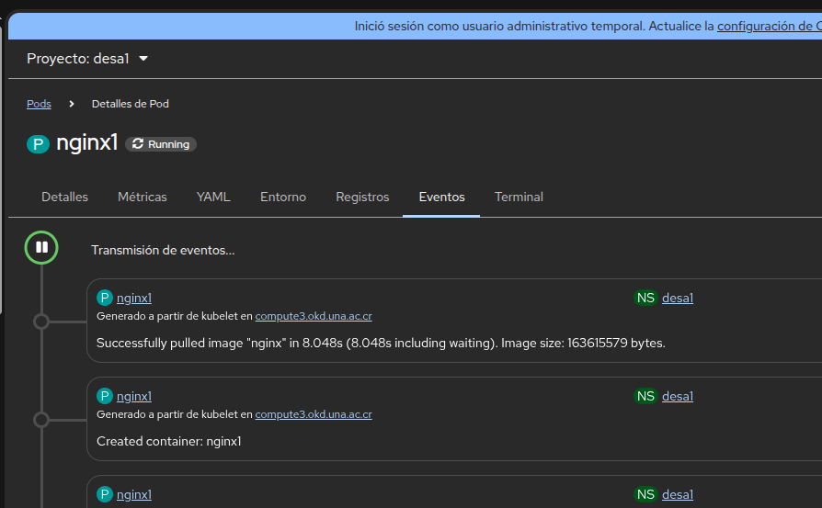Select the Entorno tab

click(x=283, y=197)
